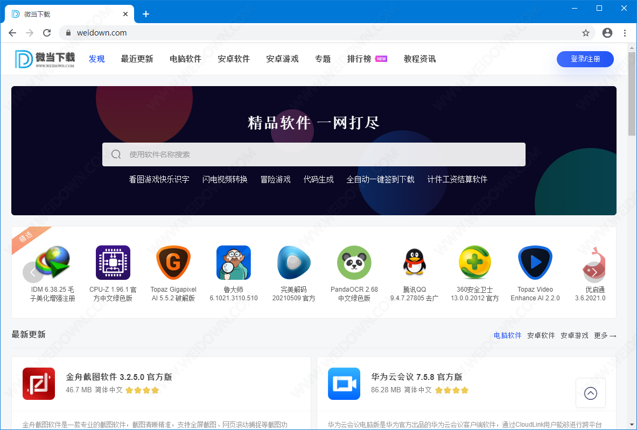Image resolution: width=637 pixels, height=430 pixels.
Task: Click the back-to-top arrow button
Action: [x=590, y=393]
